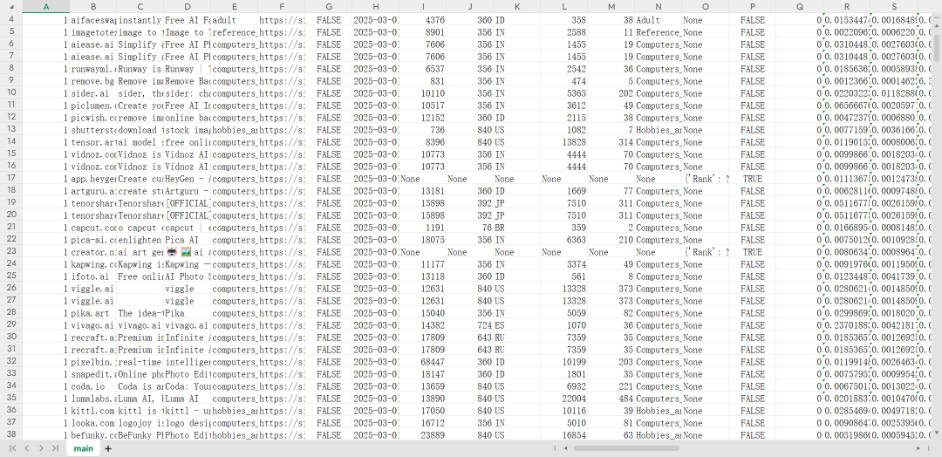The image size is (942, 457).
Task: Select cell with value 831
Action: [423, 81]
